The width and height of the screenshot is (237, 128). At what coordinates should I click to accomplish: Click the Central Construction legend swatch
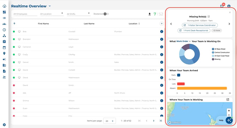213,52
